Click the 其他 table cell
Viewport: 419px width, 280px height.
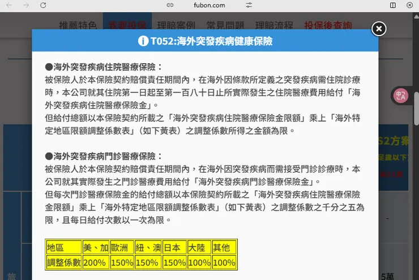tap(224, 247)
